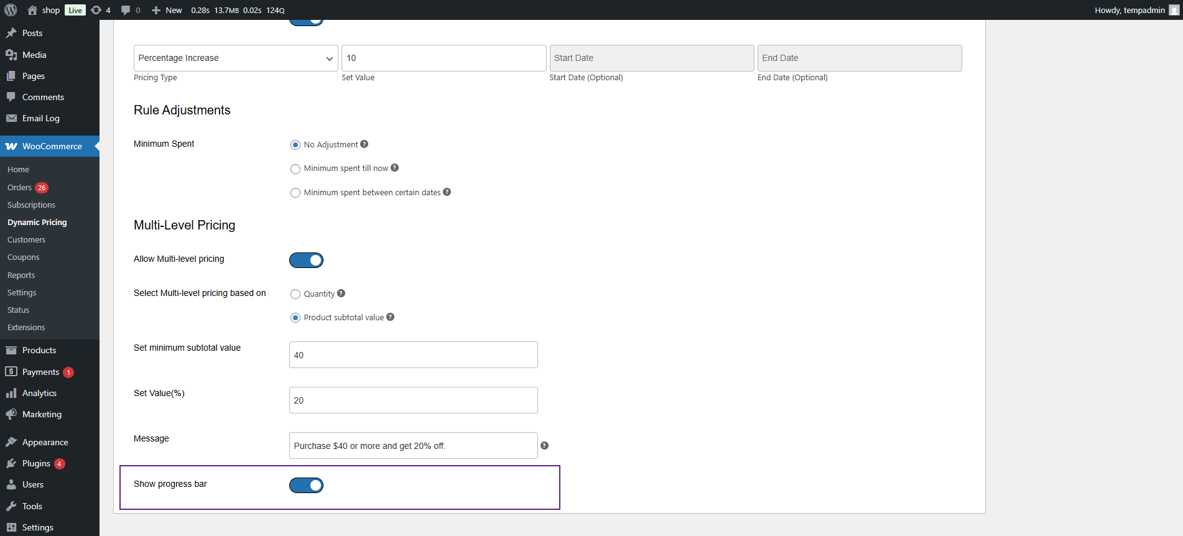Go to Products in the sidebar

pyautogui.click(x=39, y=350)
